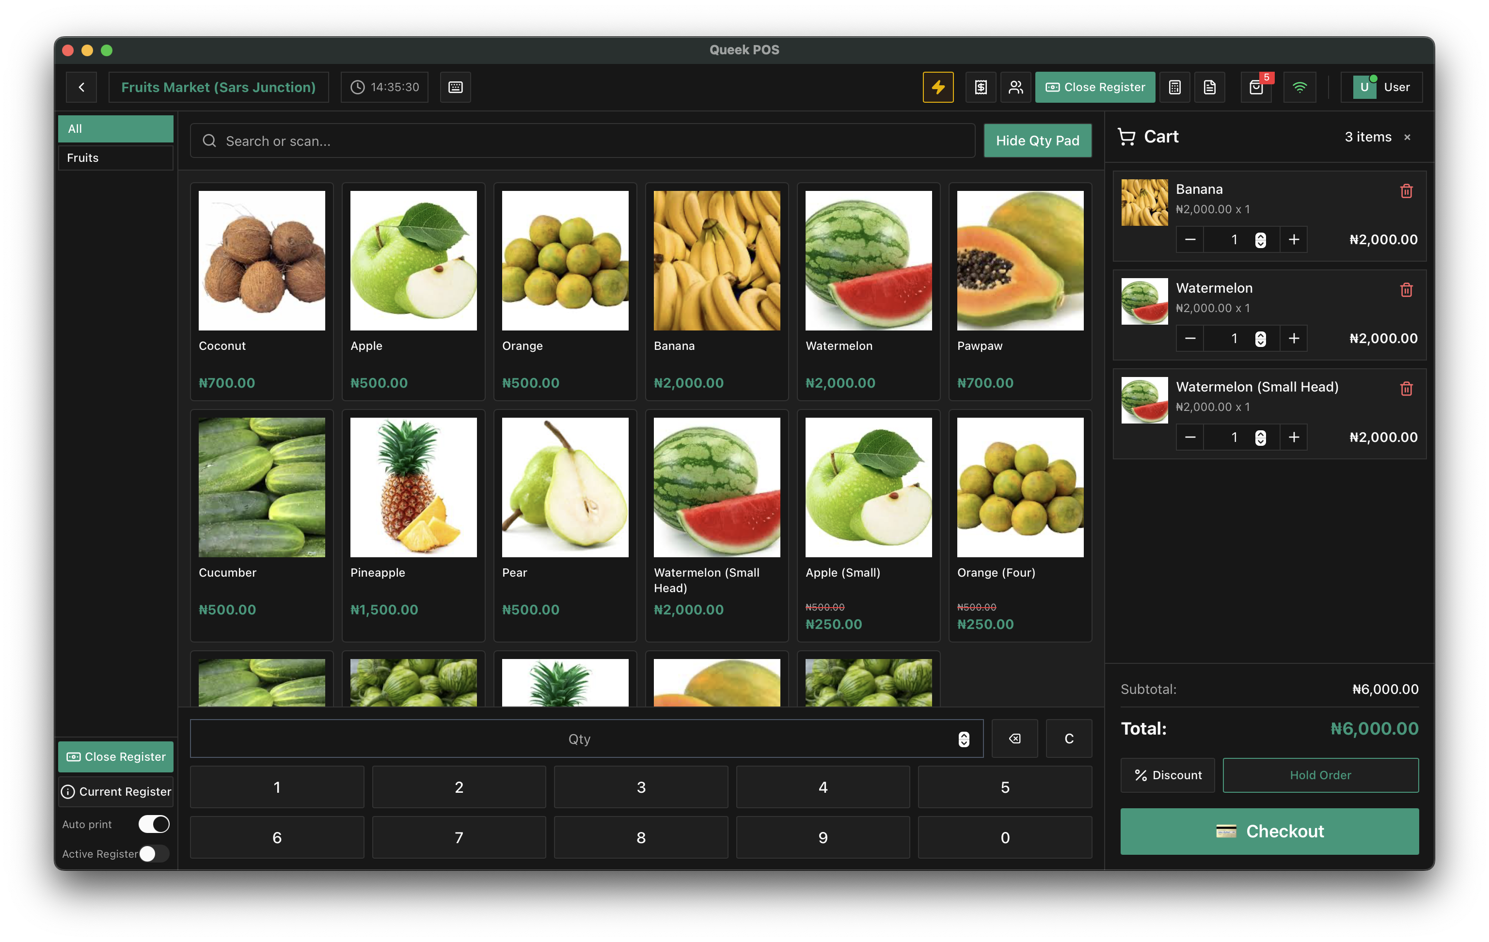Add Pear to the cart
This screenshot has width=1489, height=942.
pyautogui.click(x=565, y=525)
